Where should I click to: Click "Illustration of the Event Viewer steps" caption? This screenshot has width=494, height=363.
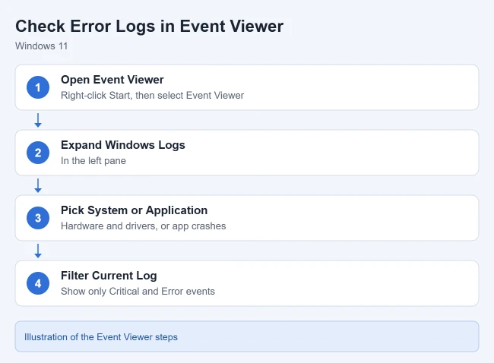tap(101, 337)
